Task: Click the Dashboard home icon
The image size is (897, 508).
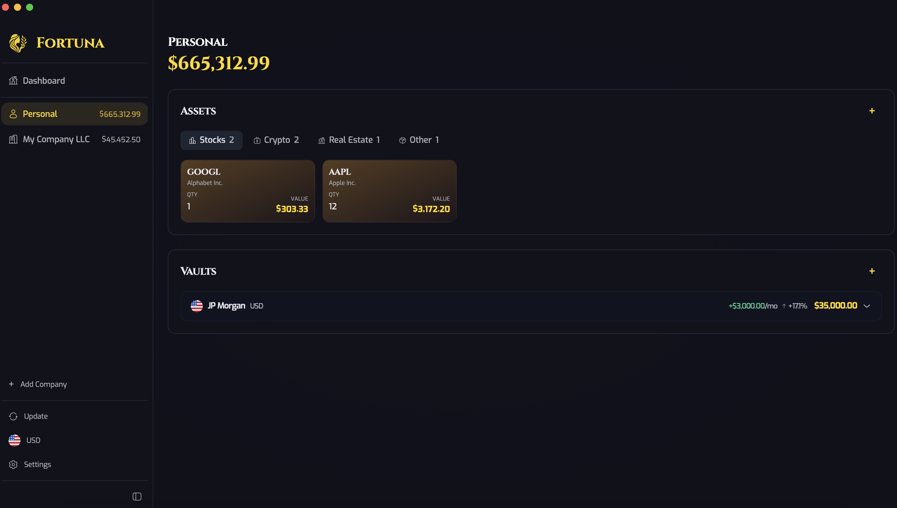Action: coord(13,80)
